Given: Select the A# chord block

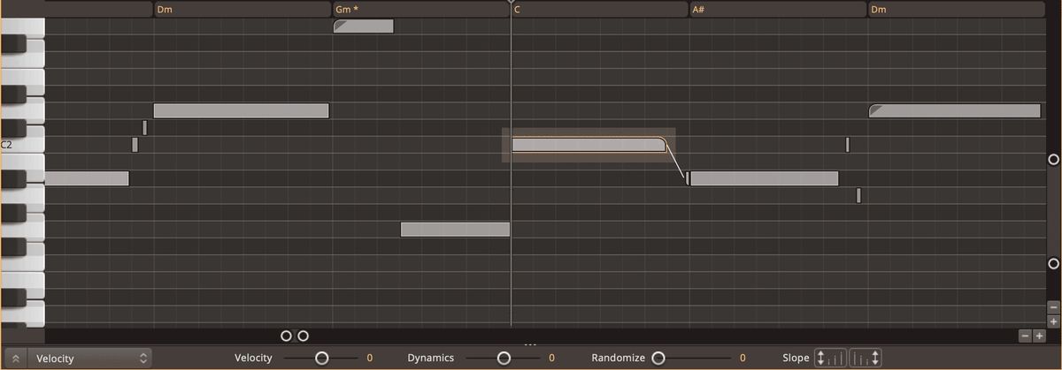Looking at the screenshot, I should coord(777,10).
